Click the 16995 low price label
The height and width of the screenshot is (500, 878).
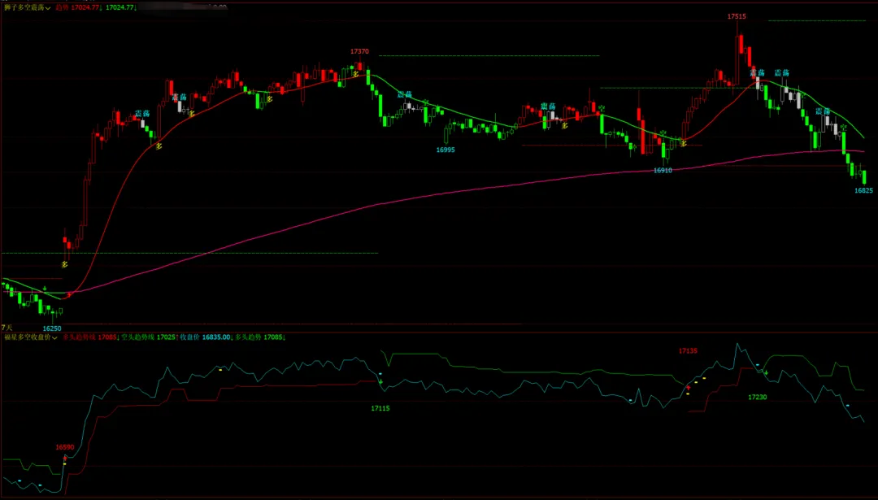coord(446,150)
